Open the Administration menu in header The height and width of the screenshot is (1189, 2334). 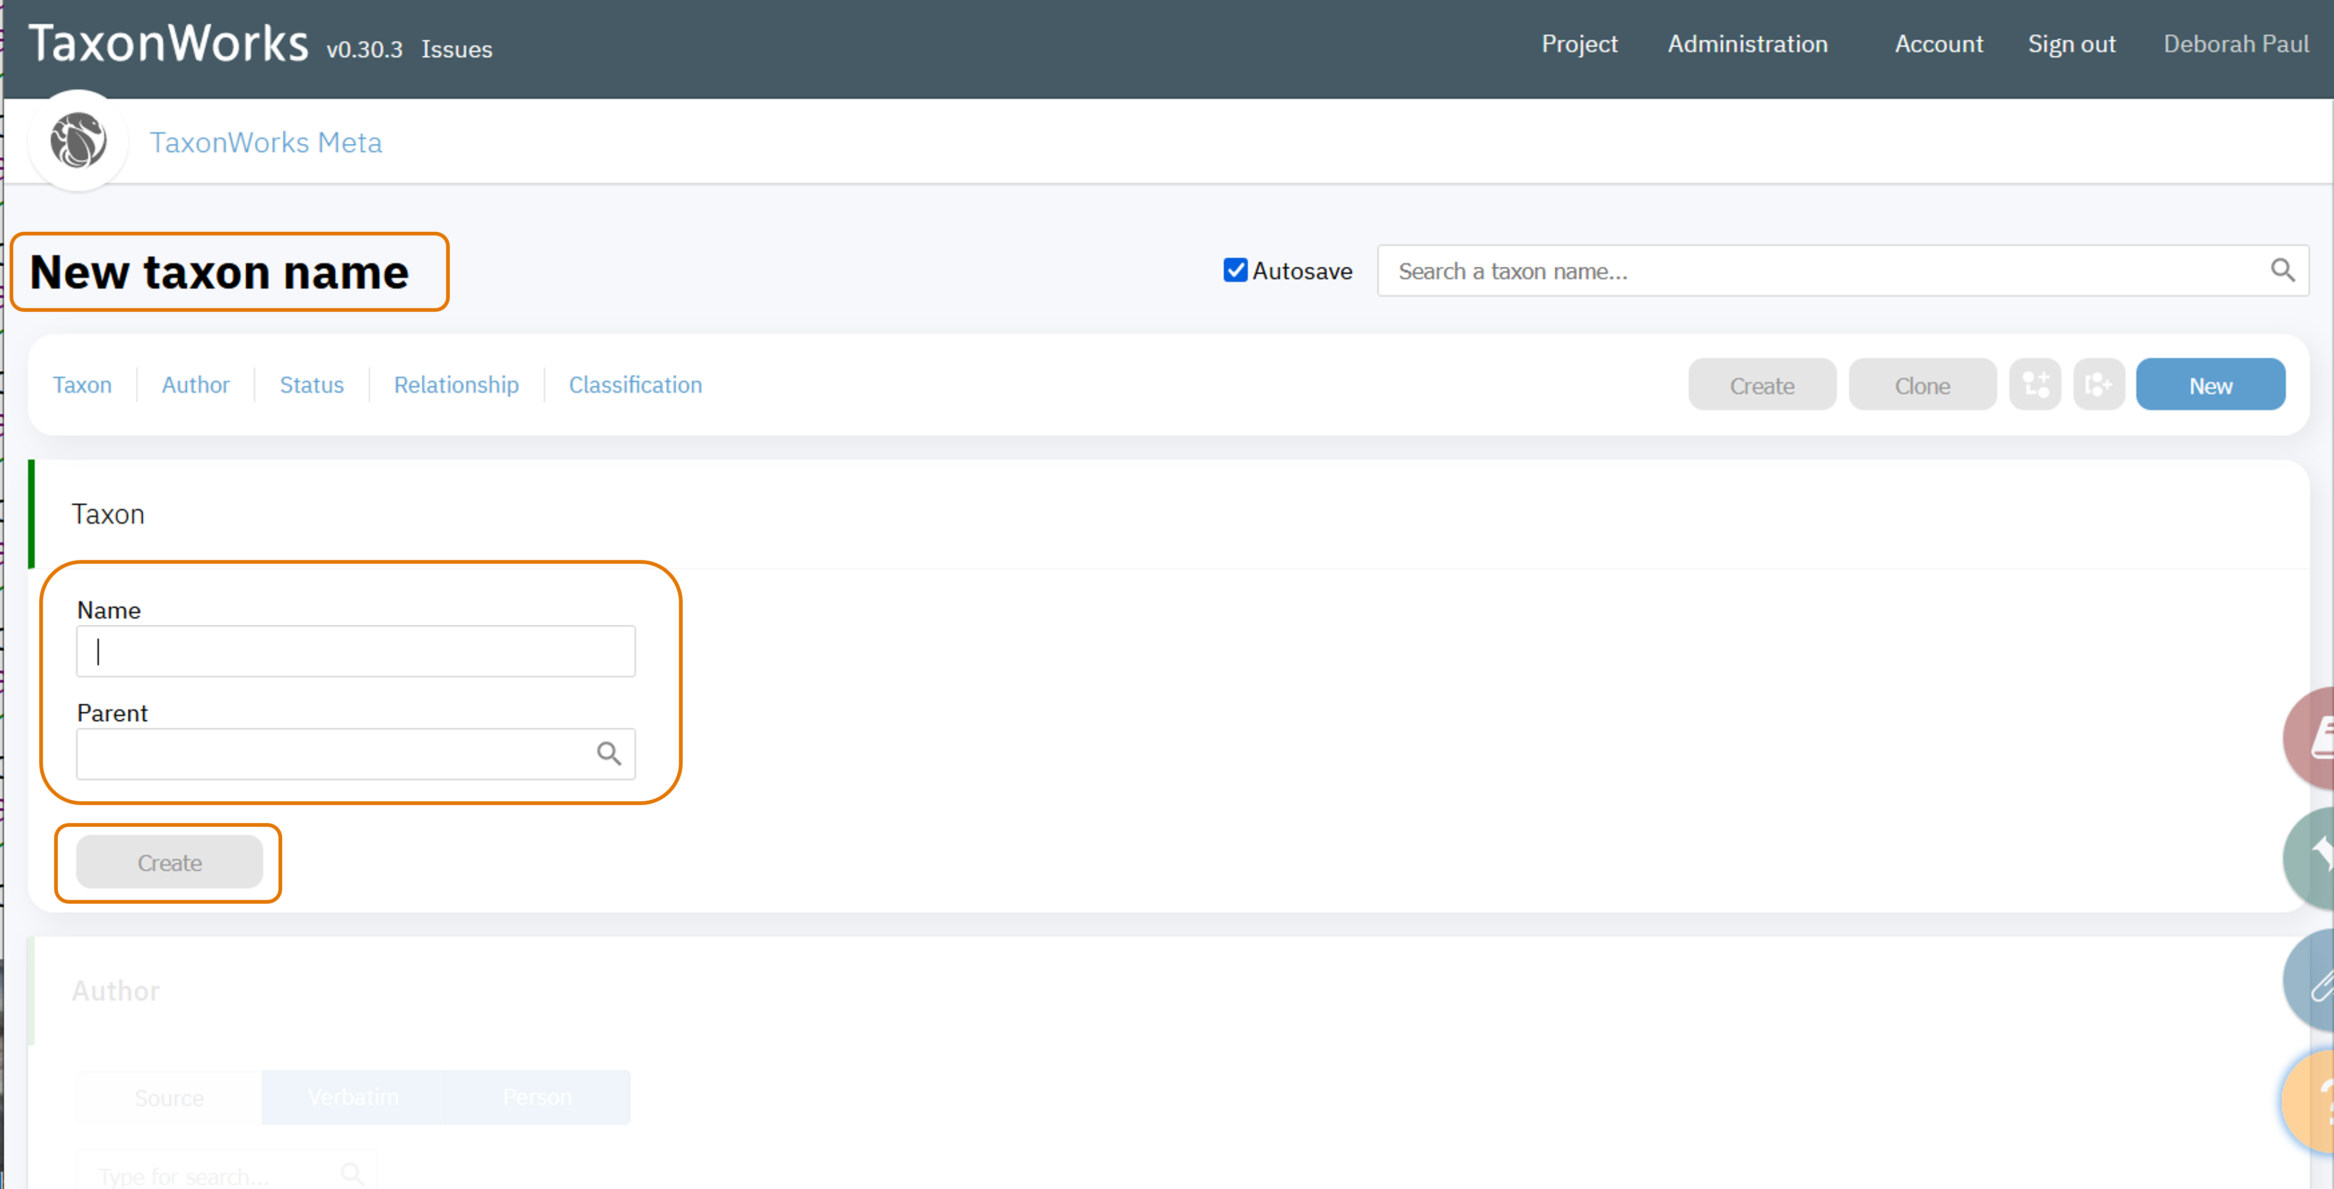(1748, 43)
